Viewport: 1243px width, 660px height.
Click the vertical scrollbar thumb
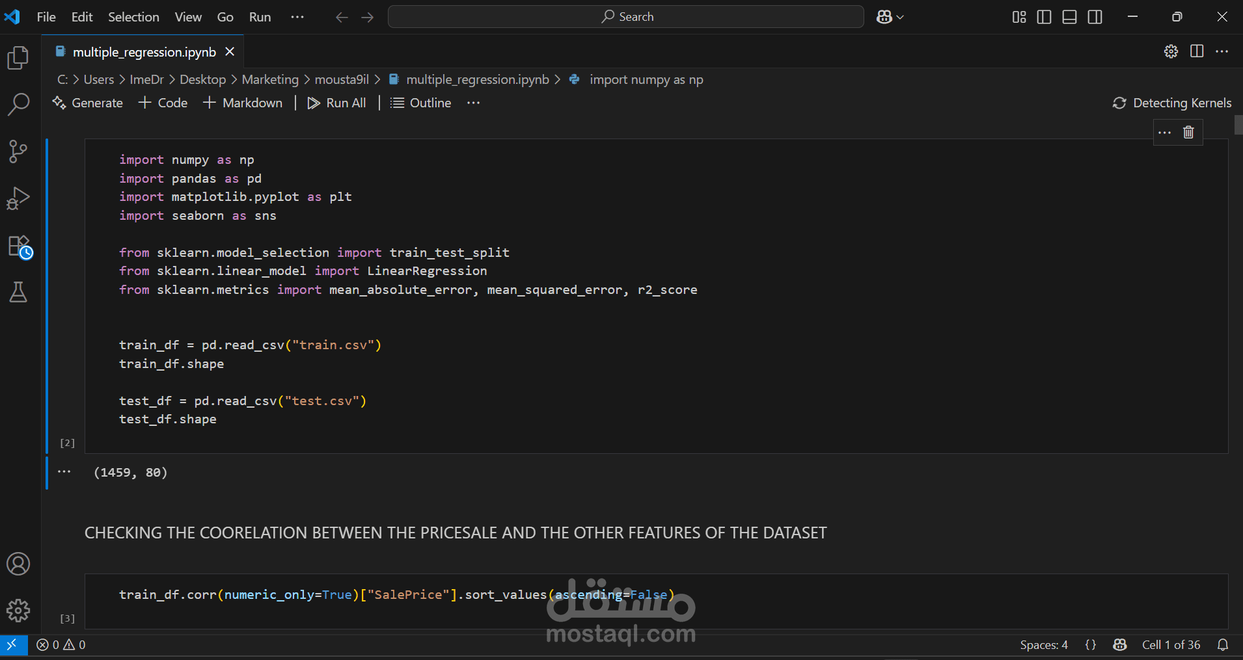[x=1238, y=125]
